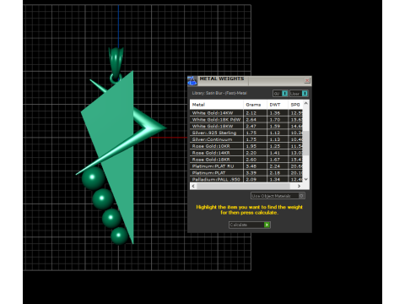Select the Silver:.925 Sterling row

[246, 133]
